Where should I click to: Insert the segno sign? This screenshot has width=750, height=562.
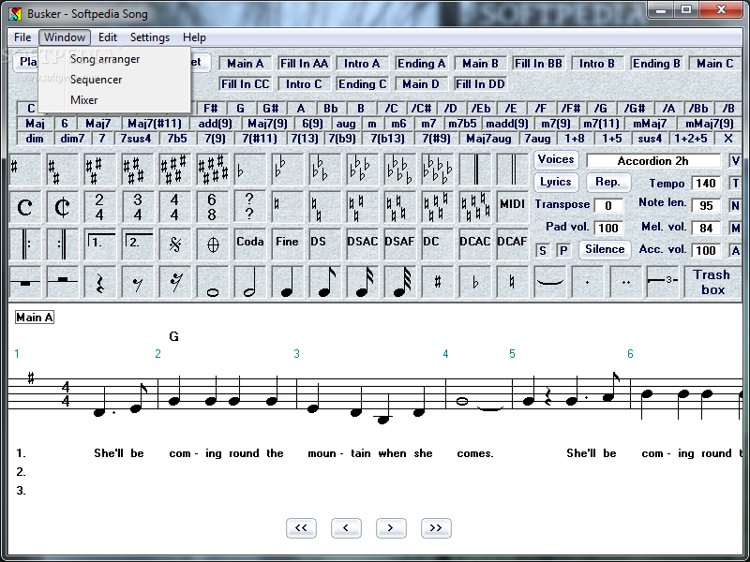click(x=174, y=244)
